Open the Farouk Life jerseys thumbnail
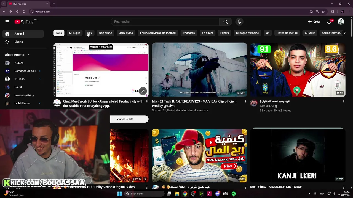This screenshot has height=198, width=353. (298, 70)
